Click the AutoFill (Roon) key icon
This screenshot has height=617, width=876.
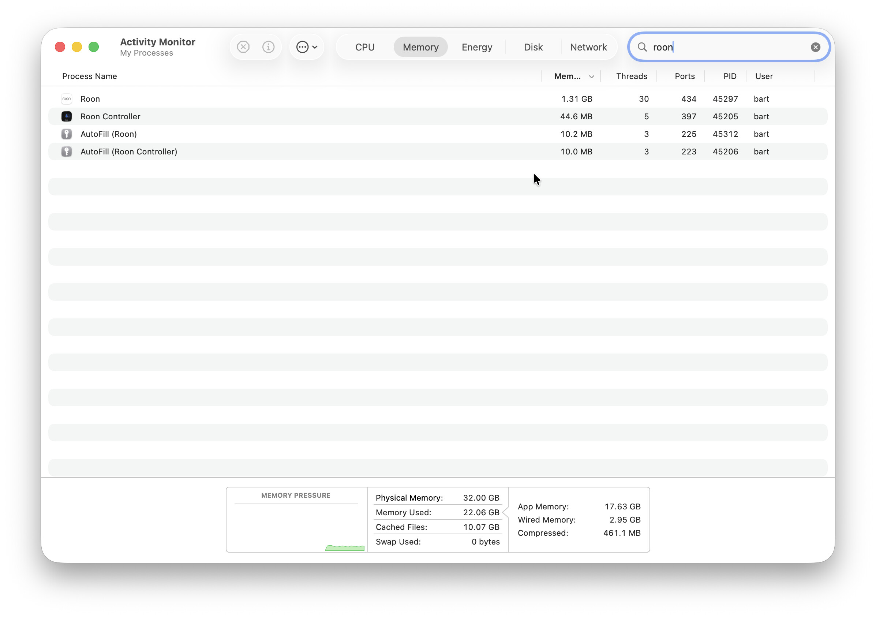click(x=66, y=134)
